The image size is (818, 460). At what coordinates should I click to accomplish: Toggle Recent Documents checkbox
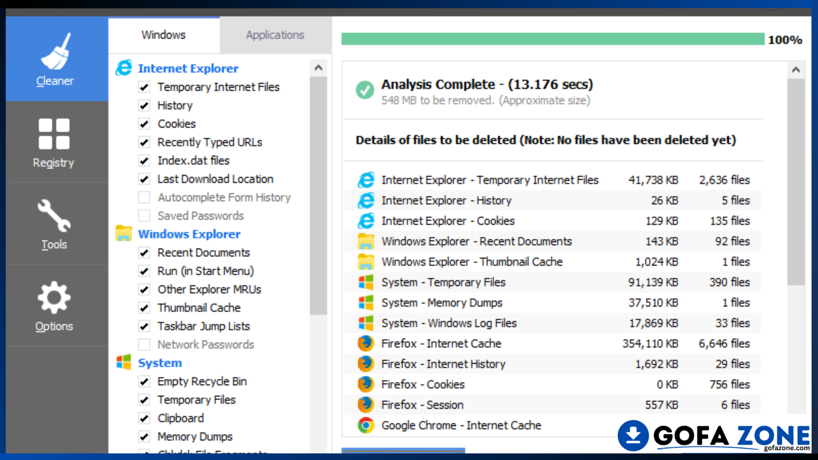pyautogui.click(x=144, y=253)
